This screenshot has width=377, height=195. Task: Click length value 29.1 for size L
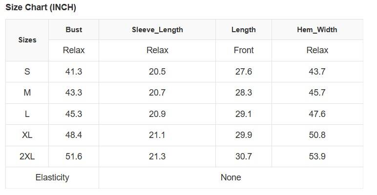tap(244, 114)
